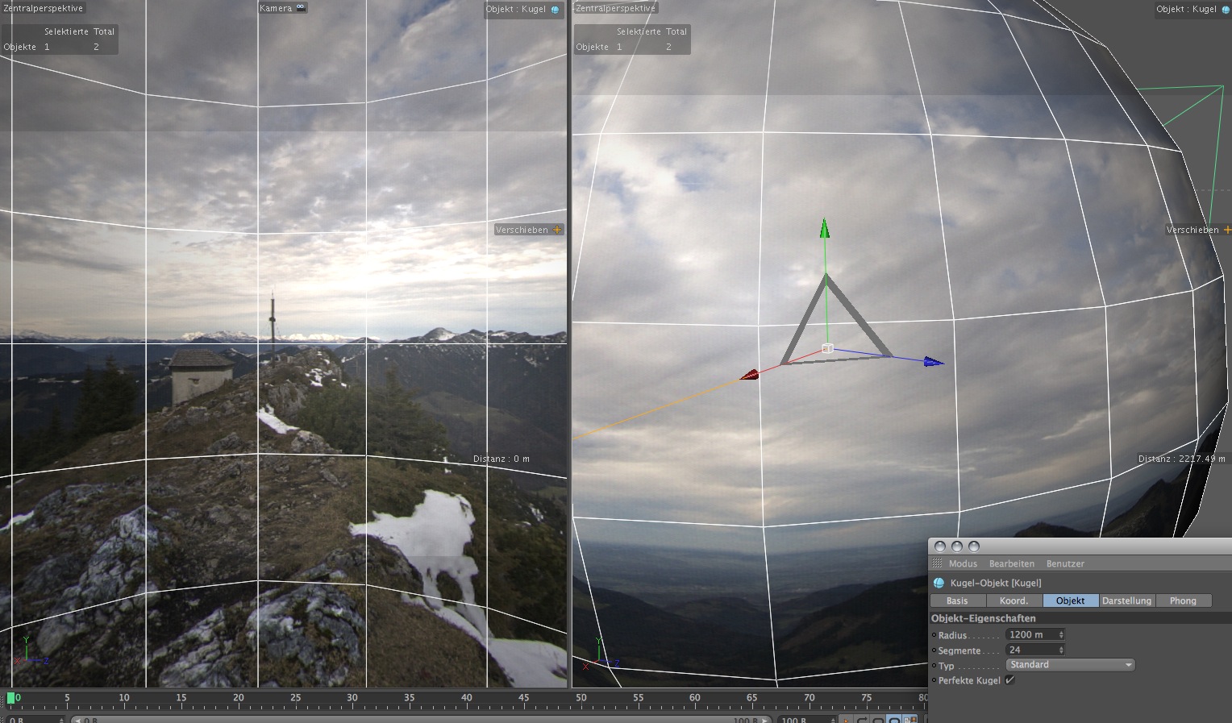1232x723 pixels.
Task: Toggle the Radius animation dot
Action: click(x=934, y=635)
